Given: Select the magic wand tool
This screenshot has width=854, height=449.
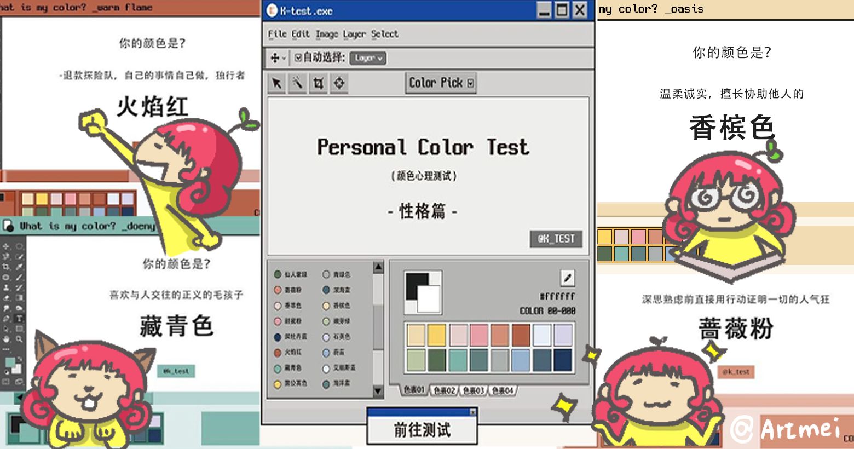Looking at the screenshot, I should (x=297, y=83).
